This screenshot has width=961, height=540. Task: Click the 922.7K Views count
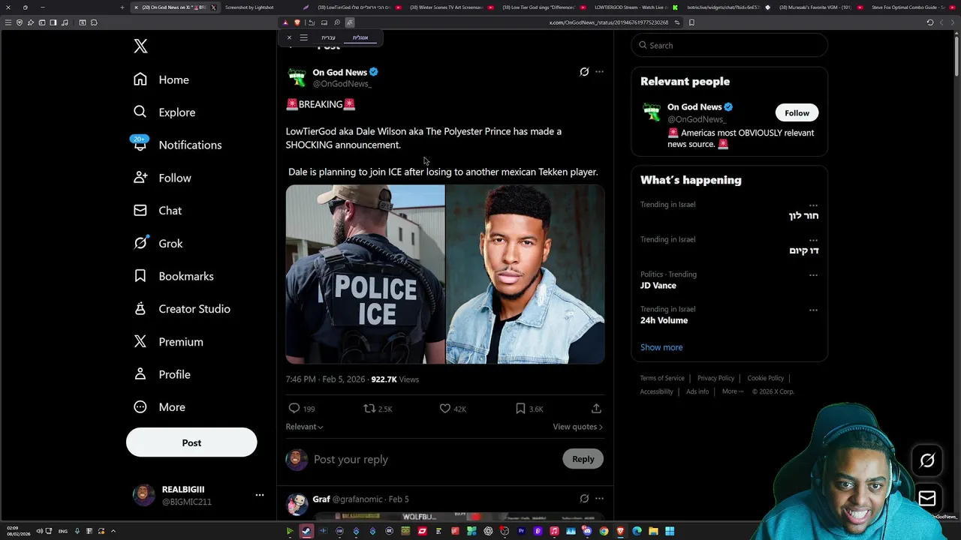[x=395, y=379]
